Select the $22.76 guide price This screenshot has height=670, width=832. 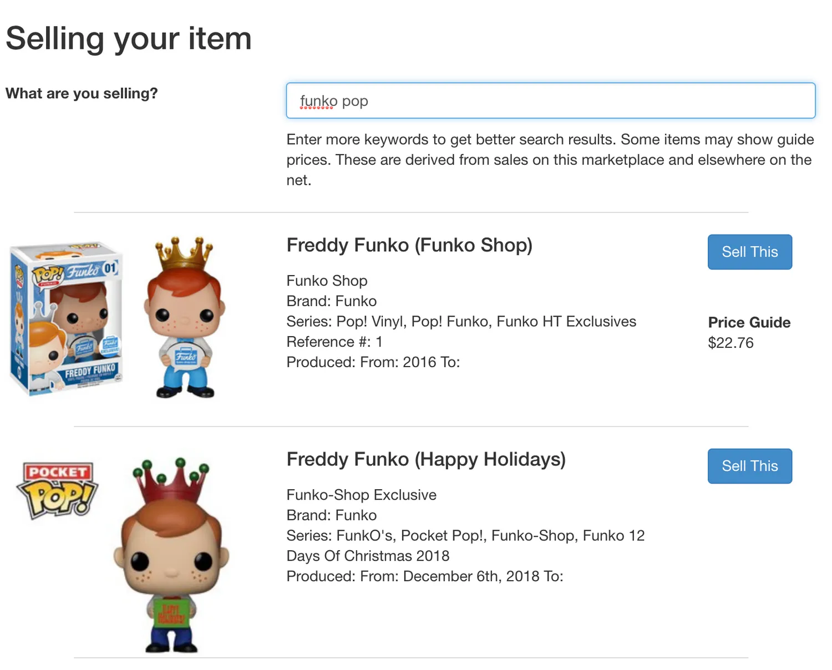click(x=730, y=343)
